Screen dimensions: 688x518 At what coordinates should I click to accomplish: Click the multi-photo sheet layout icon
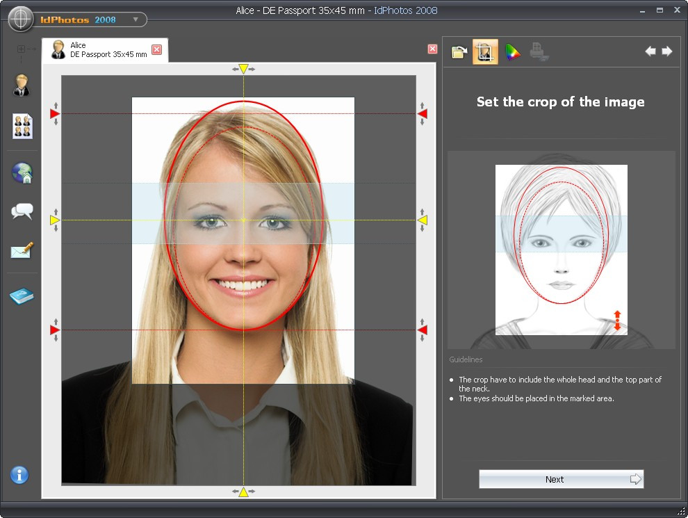tap(22, 127)
